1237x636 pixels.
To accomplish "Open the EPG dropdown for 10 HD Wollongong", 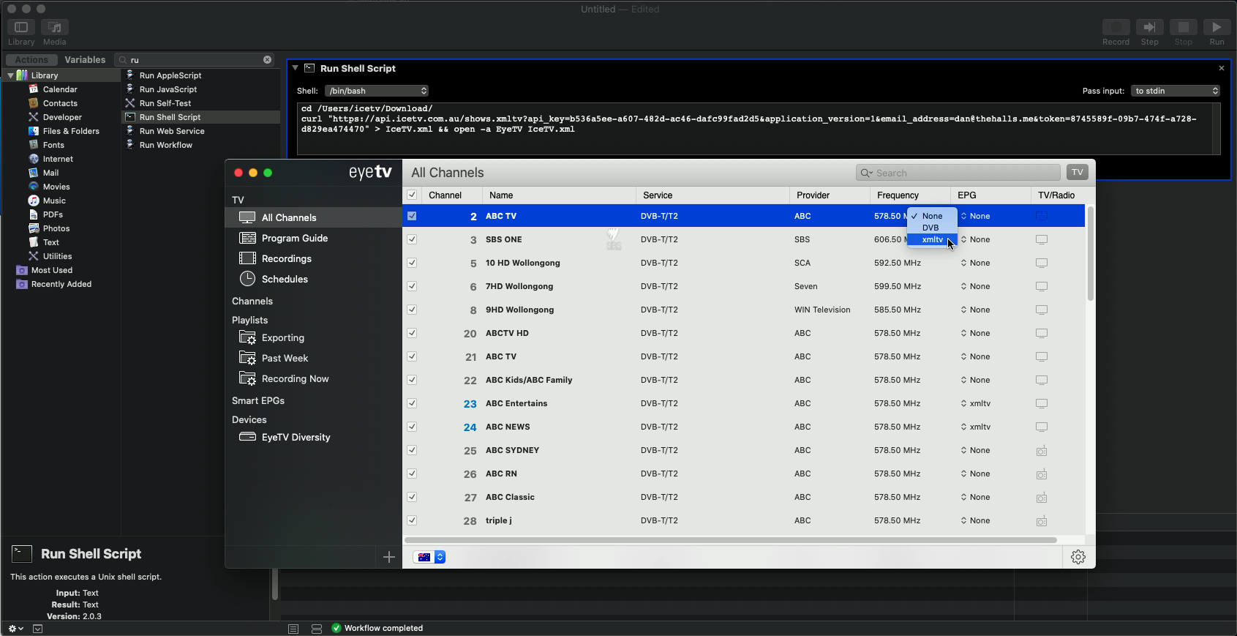I will [x=976, y=263].
